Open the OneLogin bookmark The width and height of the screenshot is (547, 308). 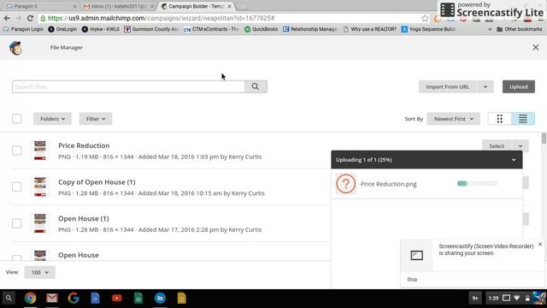pyautogui.click(x=62, y=29)
